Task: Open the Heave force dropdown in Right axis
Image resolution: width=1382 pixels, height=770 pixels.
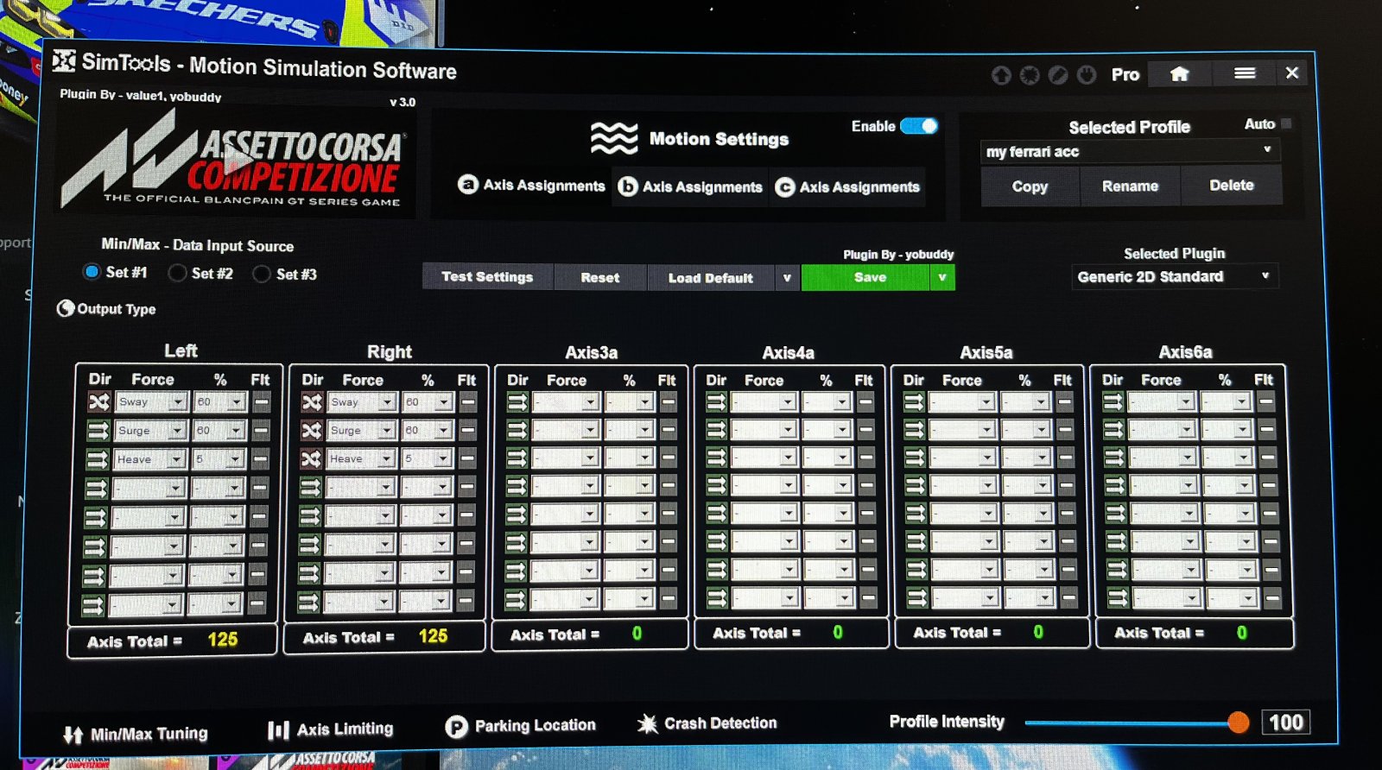Action: coord(361,458)
